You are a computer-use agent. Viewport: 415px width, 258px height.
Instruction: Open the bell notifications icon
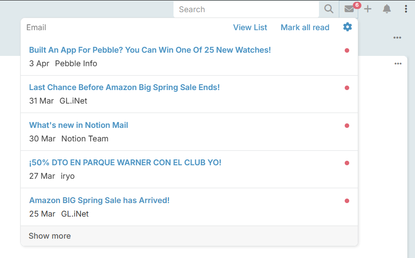pos(387,9)
